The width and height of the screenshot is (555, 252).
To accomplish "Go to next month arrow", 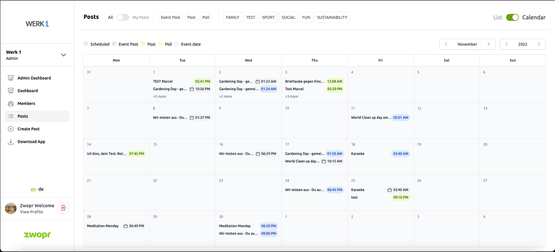I will (x=489, y=44).
